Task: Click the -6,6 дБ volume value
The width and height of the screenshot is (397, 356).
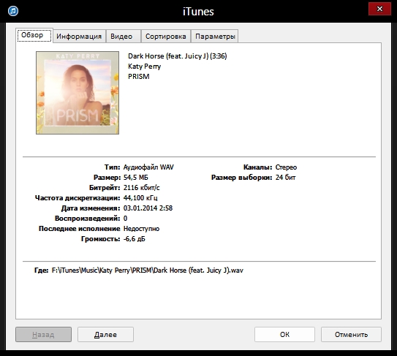Action: 135,239
